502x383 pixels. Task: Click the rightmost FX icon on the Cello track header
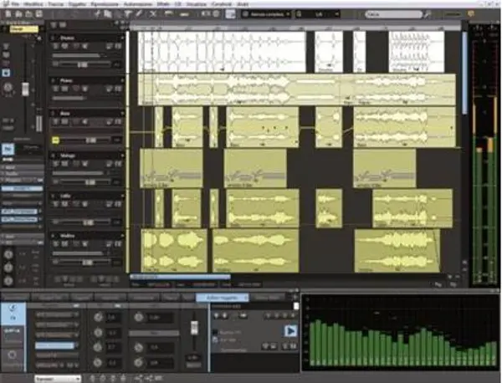pos(118,203)
